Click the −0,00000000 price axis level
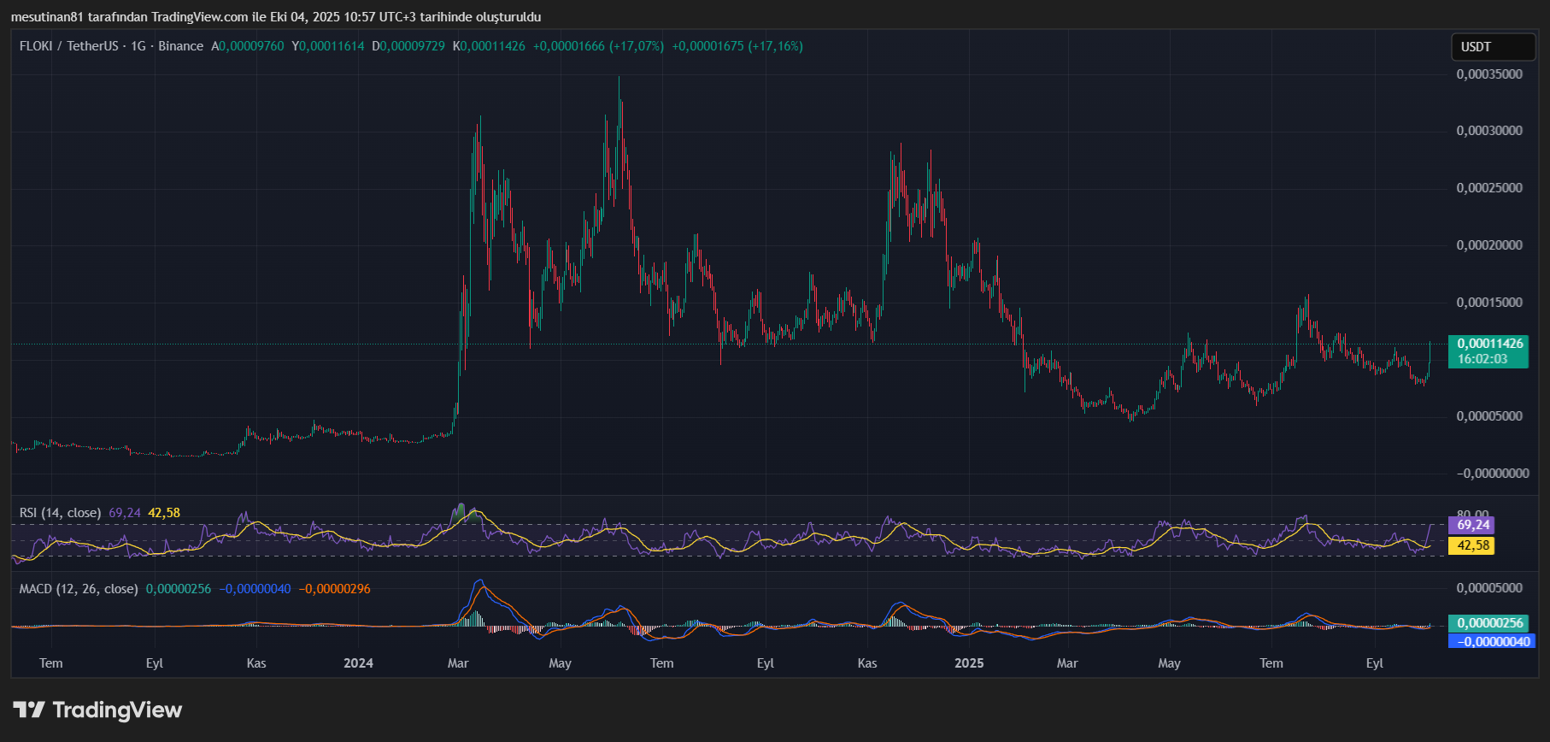Viewport: 1550px width, 742px height. pos(1492,474)
